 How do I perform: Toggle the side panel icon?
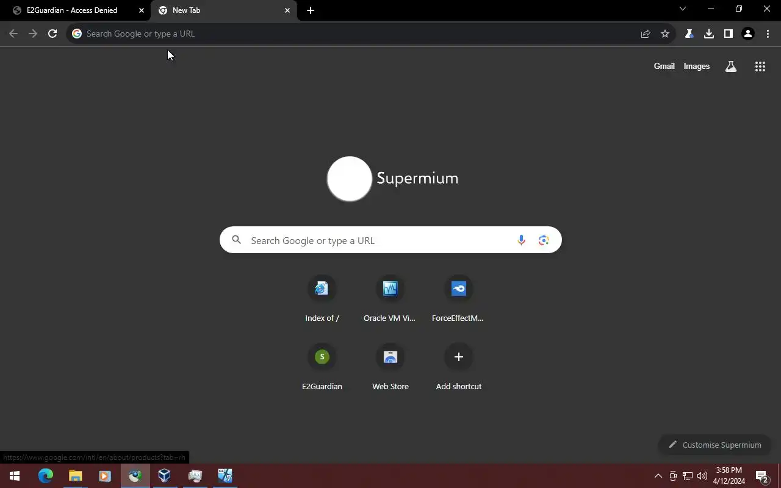[x=728, y=34]
